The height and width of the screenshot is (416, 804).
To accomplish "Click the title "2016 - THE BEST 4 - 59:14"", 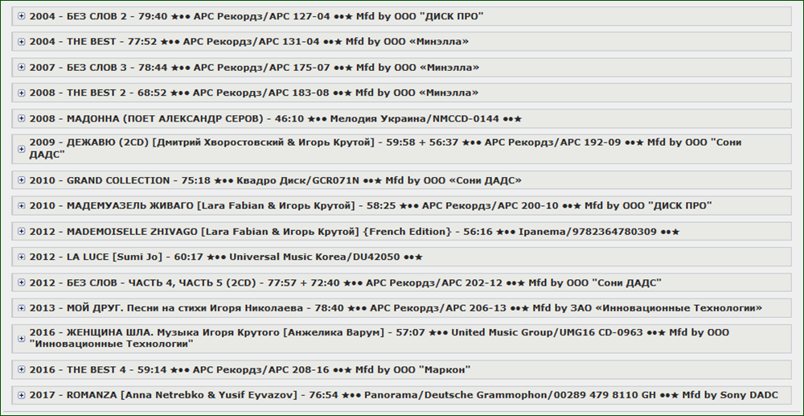I will [x=98, y=369].
